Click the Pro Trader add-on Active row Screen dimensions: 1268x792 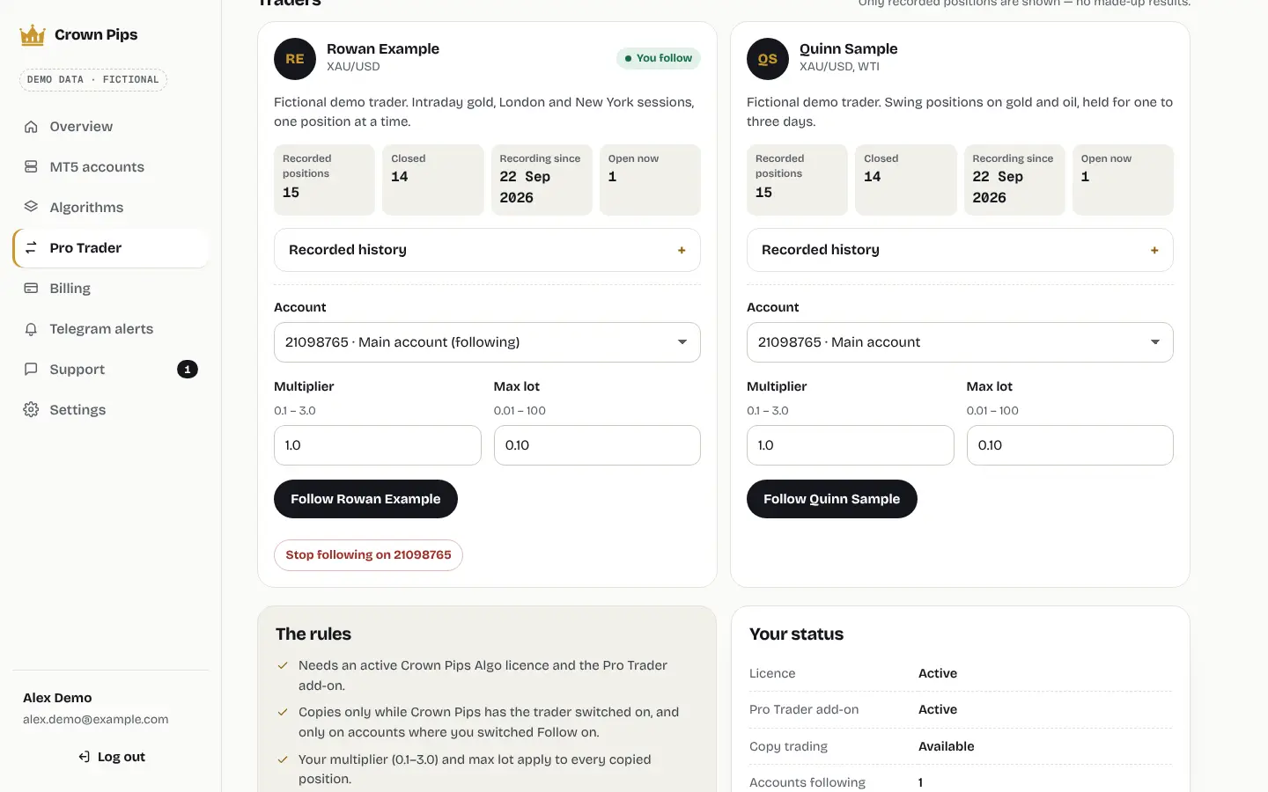[x=961, y=710]
